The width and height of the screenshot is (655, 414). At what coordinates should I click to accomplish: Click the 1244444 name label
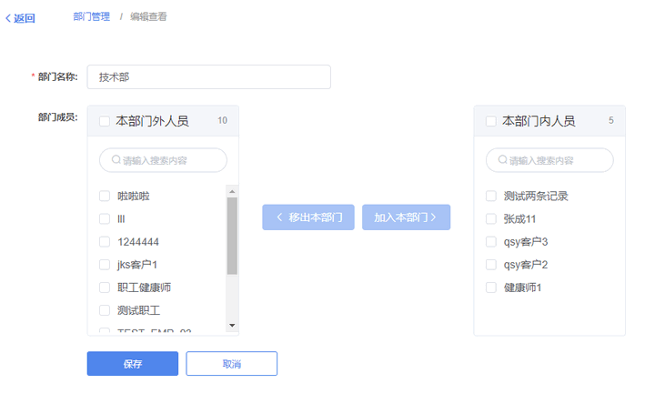tap(138, 242)
